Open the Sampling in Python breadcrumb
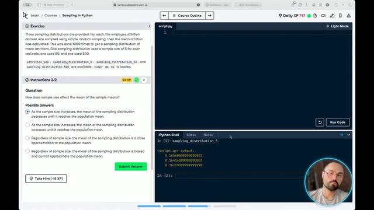Image resolution: width=374 pixels, height=210 pixels. [x=77, y=16]
